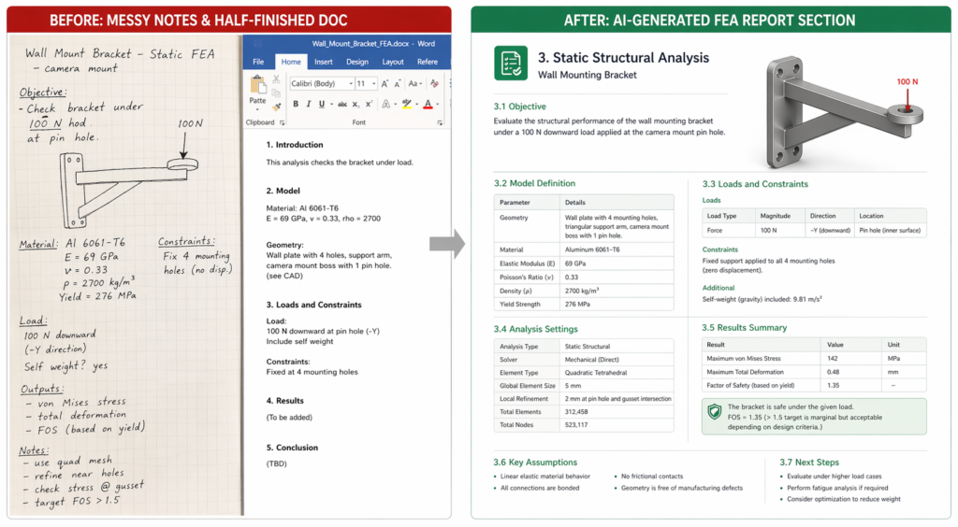The height and width of the screenshot is (527, 958).
Task: Click the '(TBD)' conclusion placeholder
Action: [276, 463]
